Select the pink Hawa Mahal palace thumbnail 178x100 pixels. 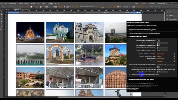116,77
